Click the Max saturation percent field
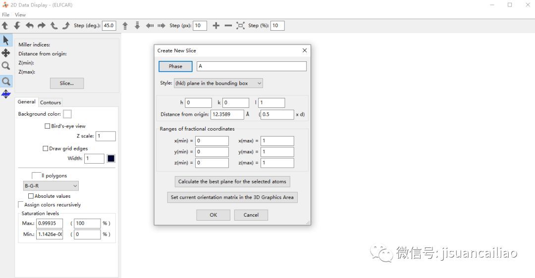535x278 pixels. pyautogui.click(x=87, y=224)
